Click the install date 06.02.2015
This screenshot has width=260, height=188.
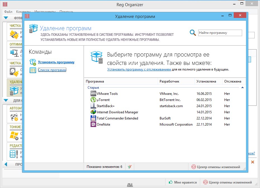click(x=204, y=100)
